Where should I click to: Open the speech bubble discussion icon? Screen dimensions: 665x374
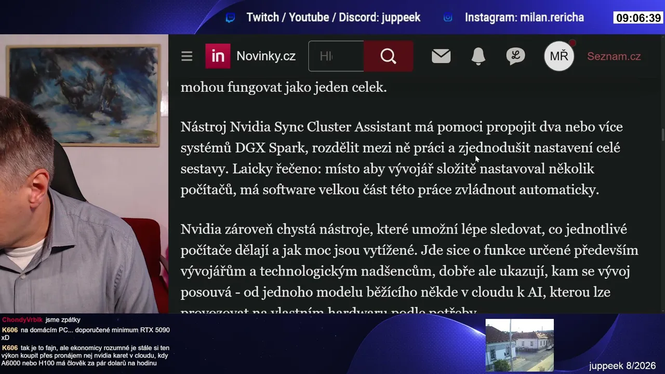[x=515, y=56]
